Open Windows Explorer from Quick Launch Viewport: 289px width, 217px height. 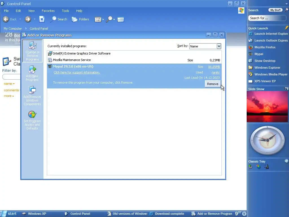tap(264, 68)
